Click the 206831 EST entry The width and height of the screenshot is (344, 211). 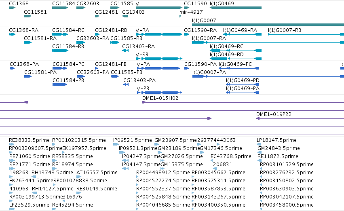[x=215, y=169]
